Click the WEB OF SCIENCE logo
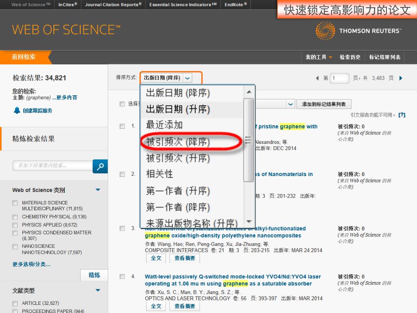Screen dimensions: 417x313 (66, 29)
